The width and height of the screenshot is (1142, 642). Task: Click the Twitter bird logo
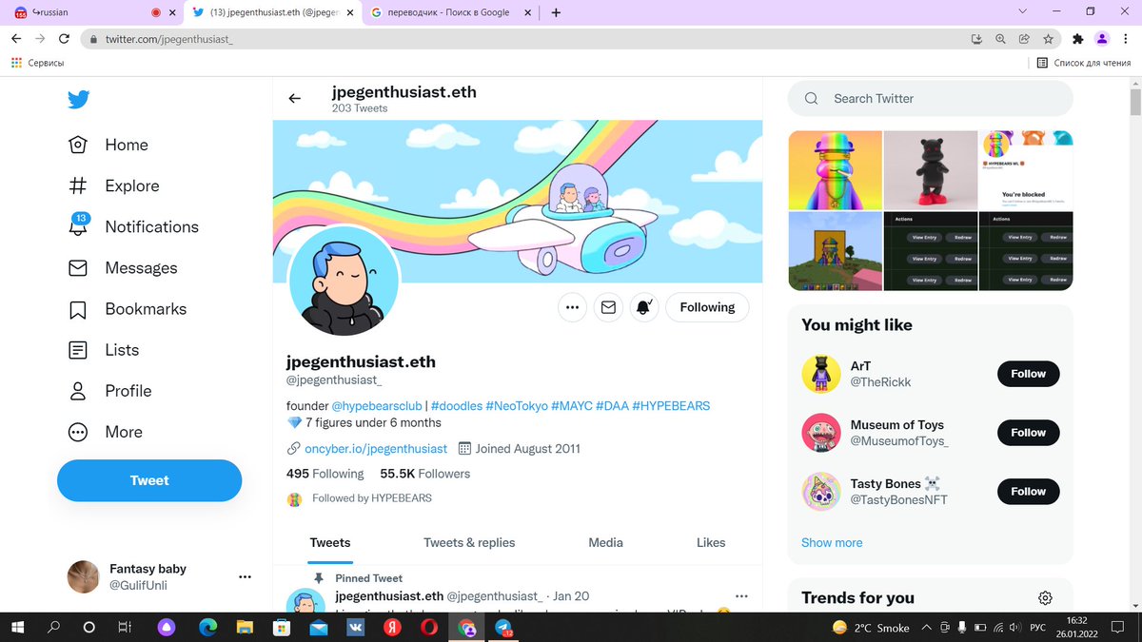click(79, 100)
